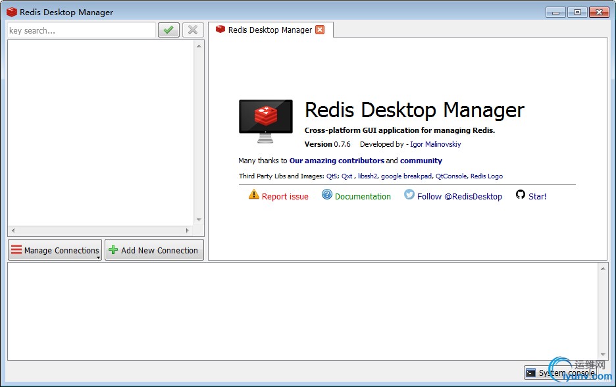Click the red cube icon in tab
This screenshot has height=387, width=616.
[220, 29]
